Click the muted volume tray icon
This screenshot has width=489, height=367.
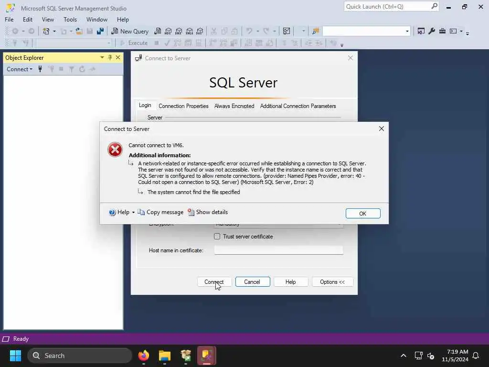pos(431,356)
